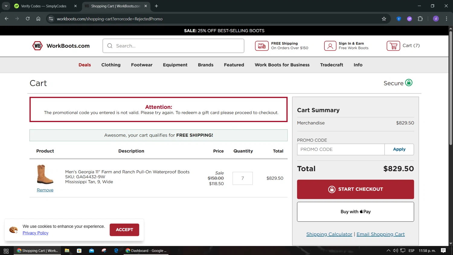453x255 pixels.
Task: Open Email Shopping Cart link
Action: pos(381,234)
